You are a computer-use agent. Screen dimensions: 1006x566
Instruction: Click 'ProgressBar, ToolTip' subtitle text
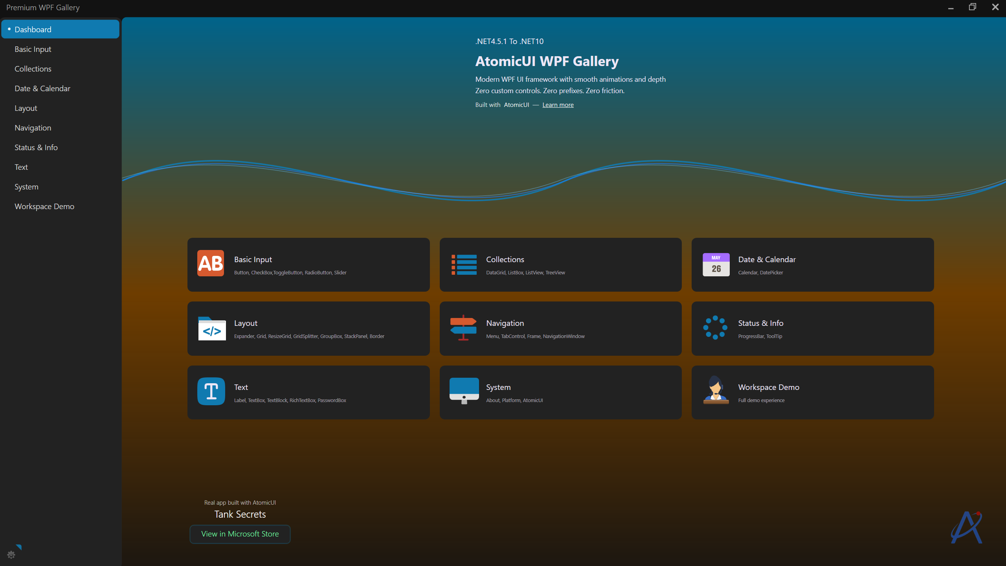760,336
